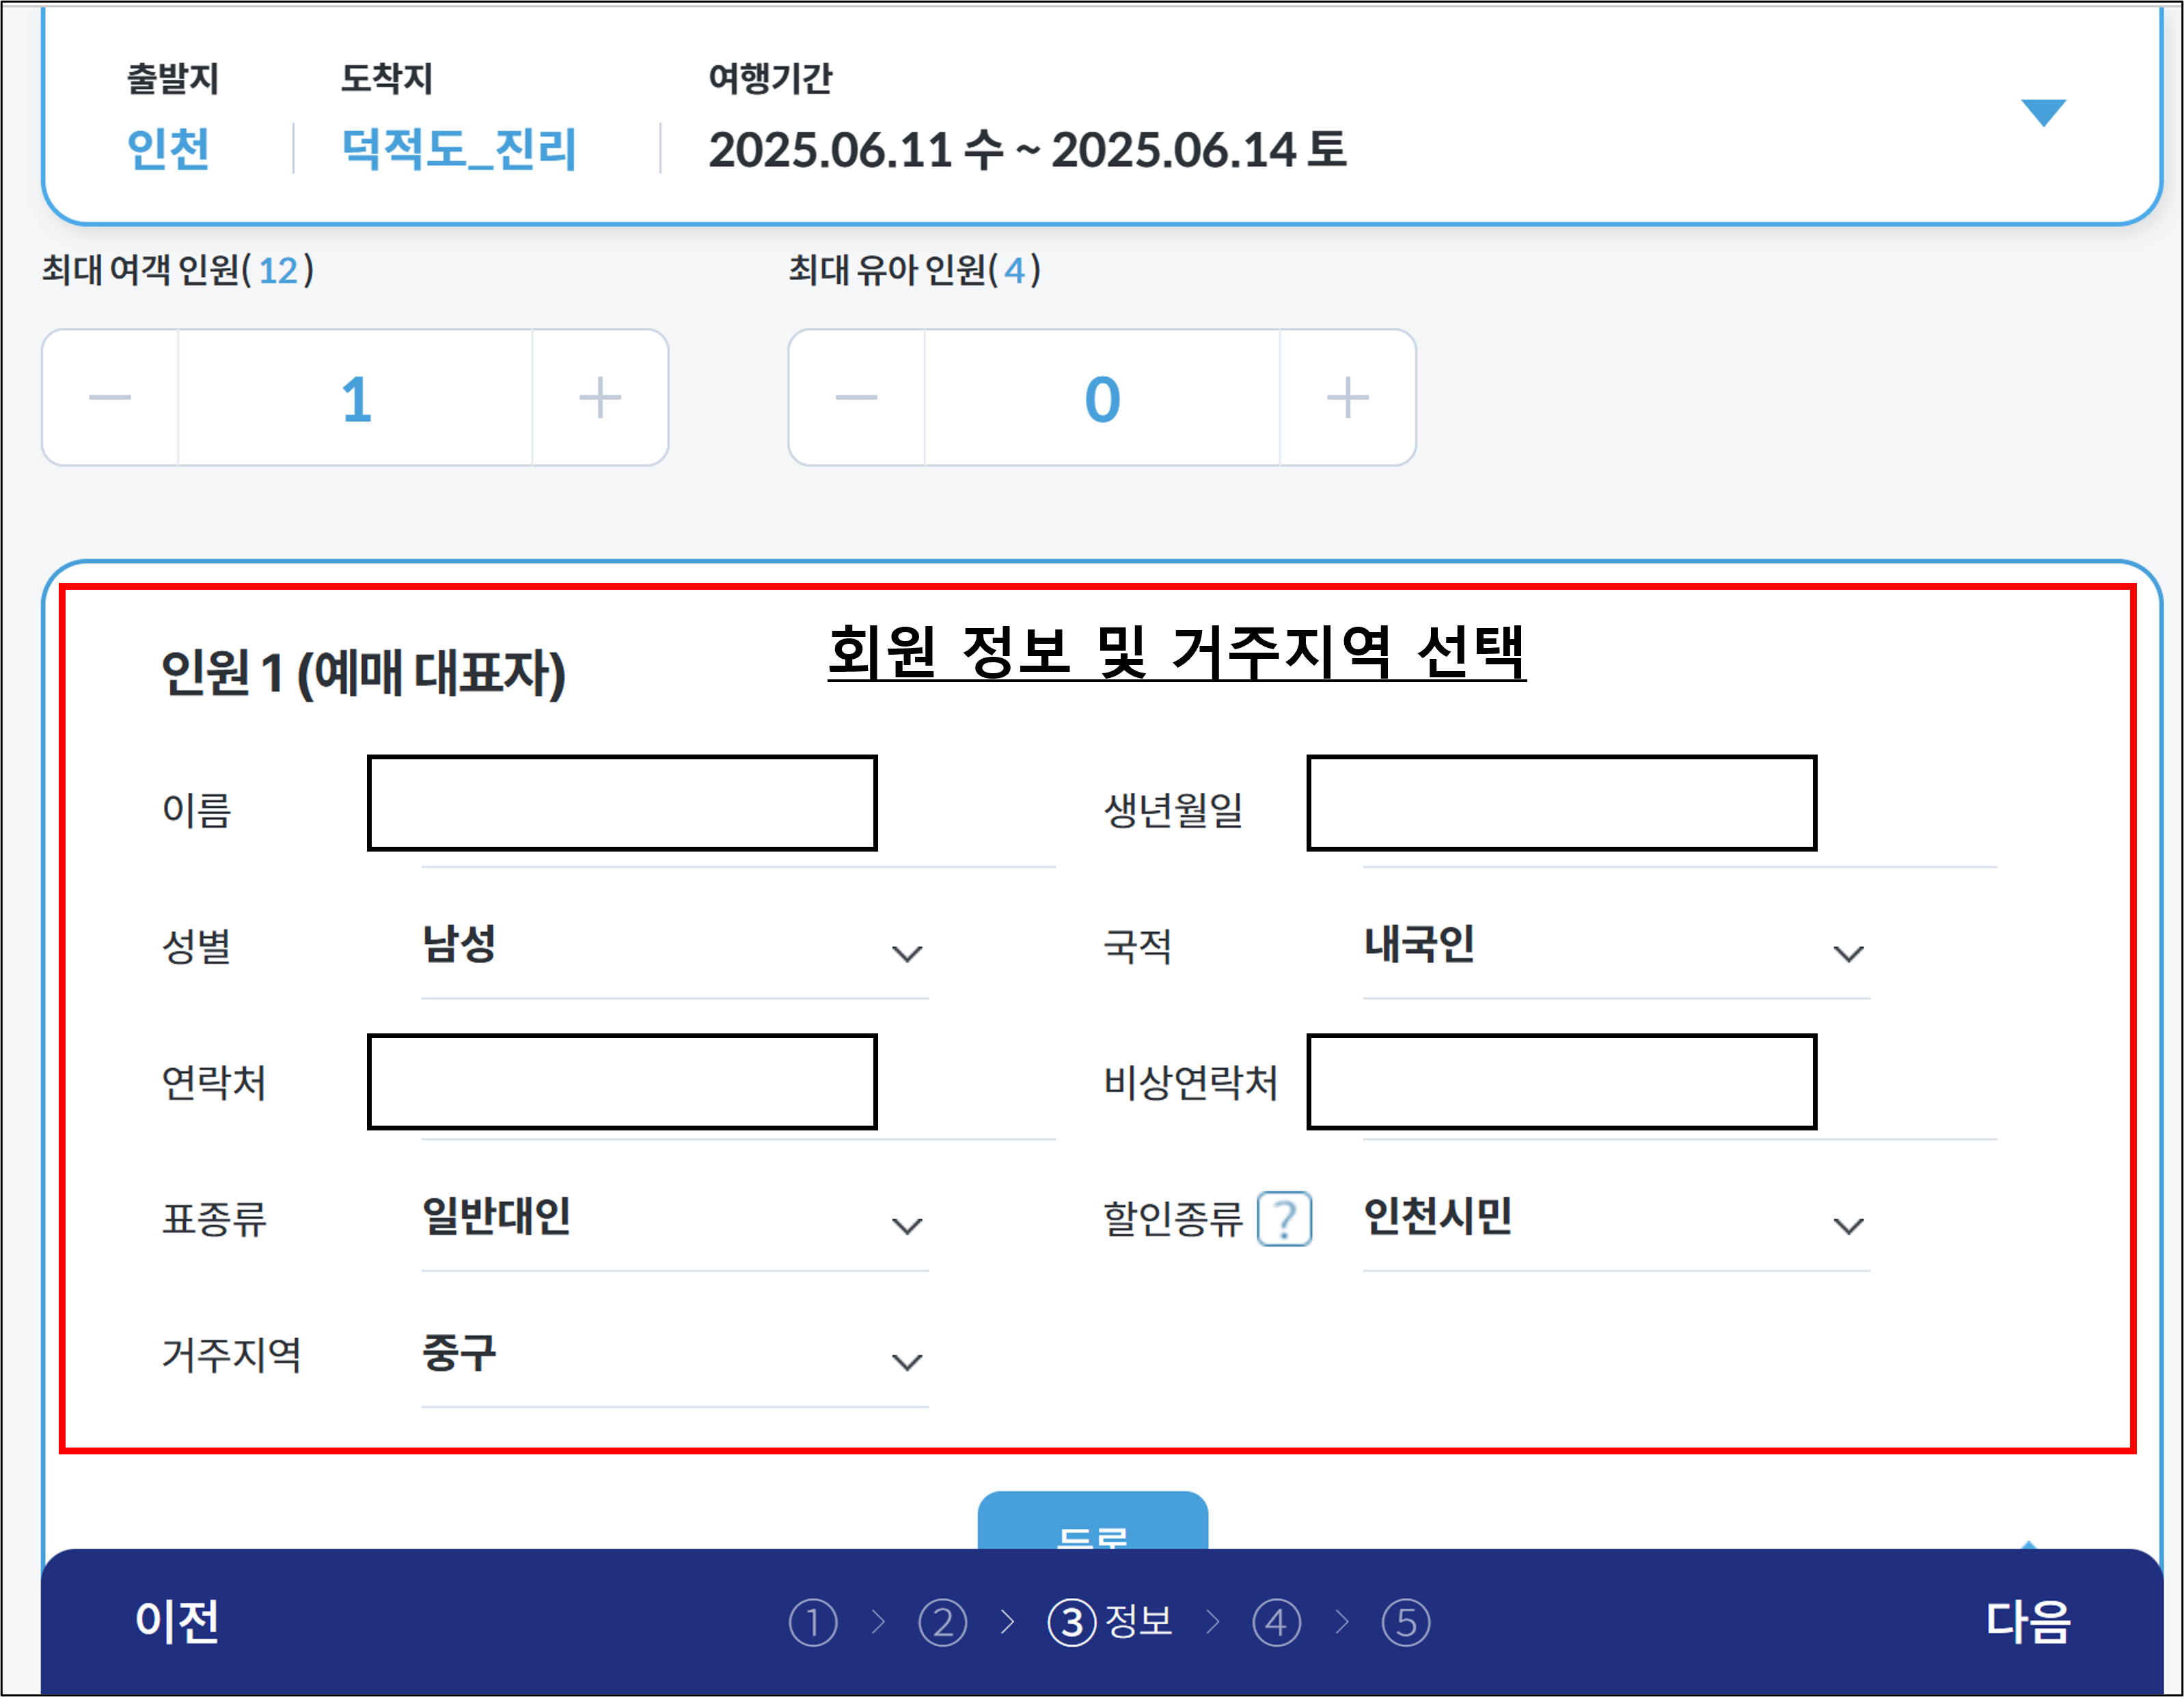This screenshot has height=1697, width=2184.
Task: Go to step 4 in progress bar
Action: [1276, 1622]
